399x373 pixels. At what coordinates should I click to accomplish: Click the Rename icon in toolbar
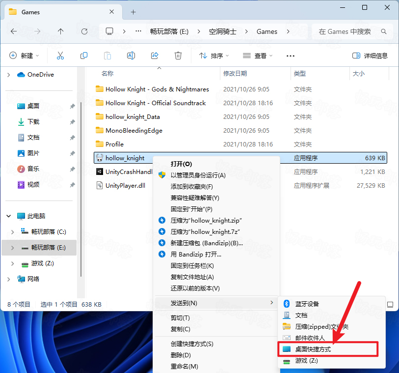pos(131,56)
